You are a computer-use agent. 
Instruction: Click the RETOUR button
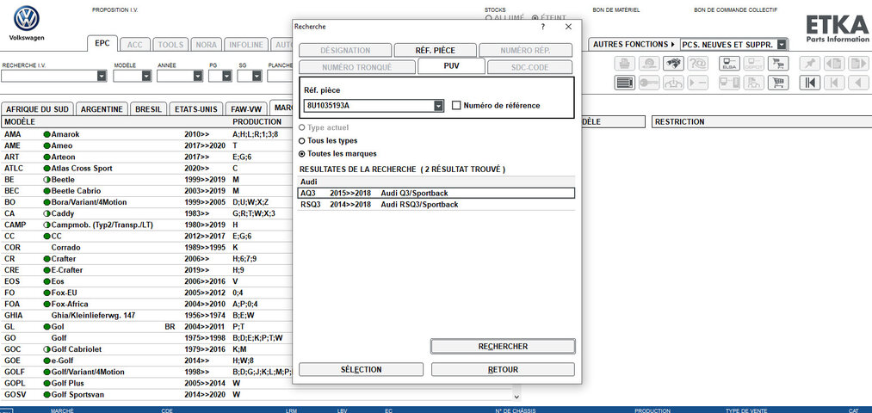pos(503,370)
